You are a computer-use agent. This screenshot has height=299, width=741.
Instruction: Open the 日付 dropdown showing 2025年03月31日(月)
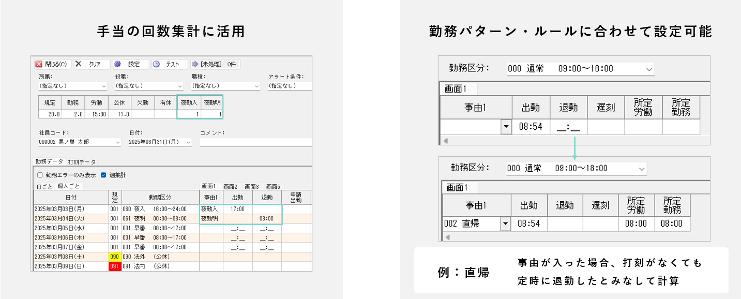(160, 142)
